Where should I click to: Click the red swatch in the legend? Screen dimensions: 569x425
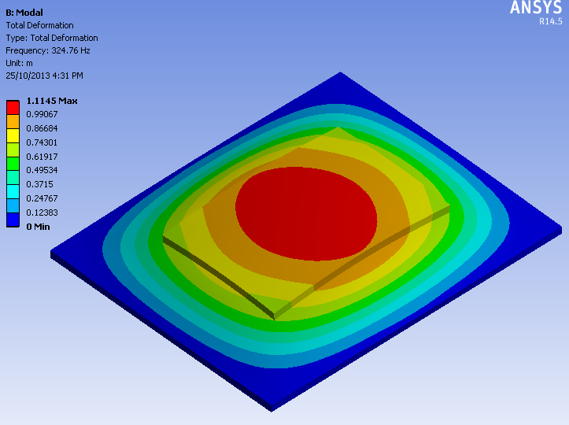point(13,107)
